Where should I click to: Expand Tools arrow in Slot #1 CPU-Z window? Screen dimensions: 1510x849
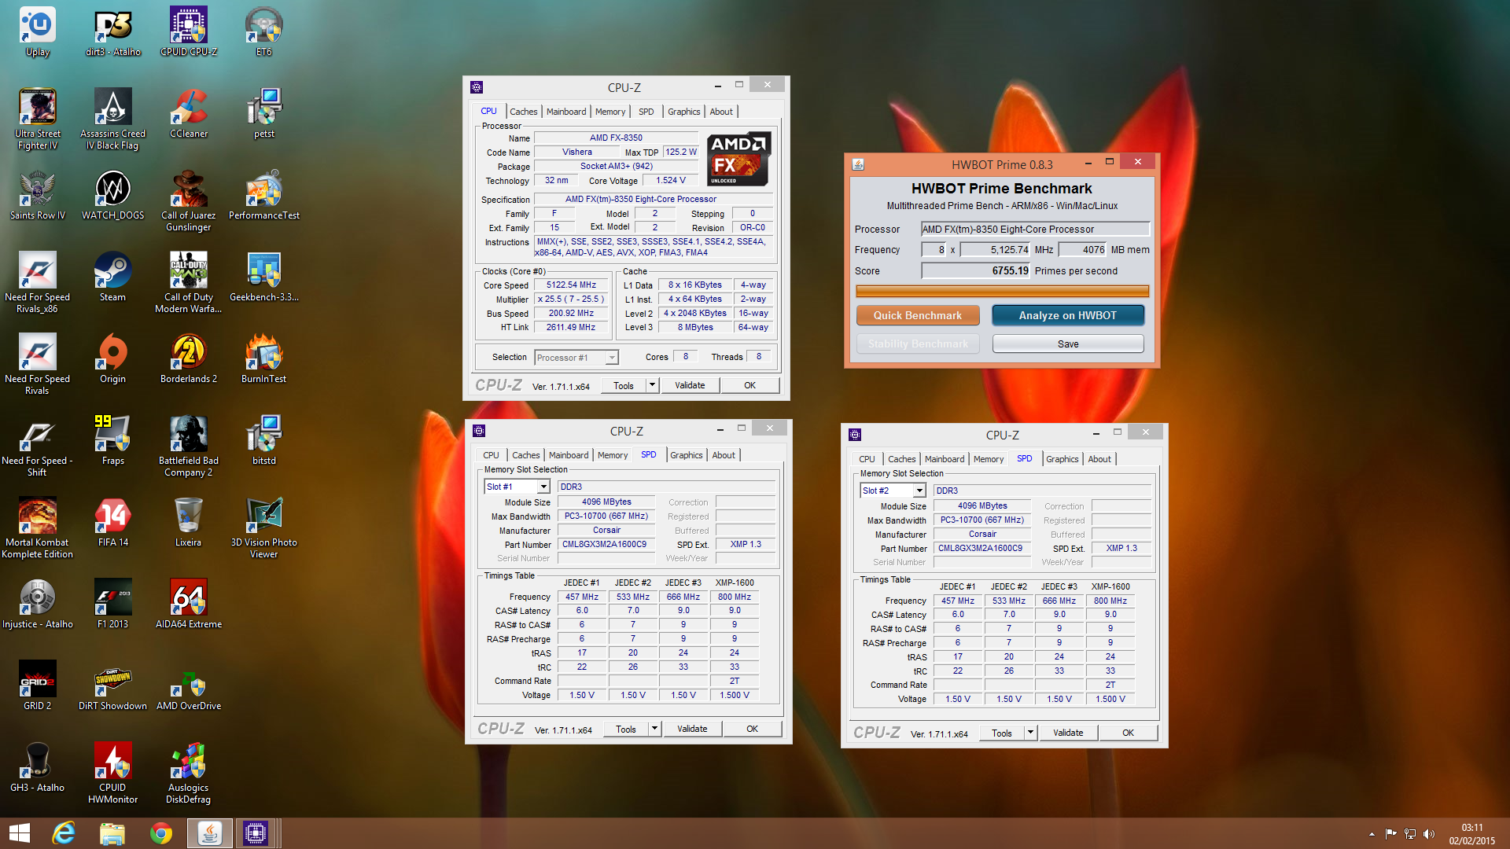click(654, 729)
